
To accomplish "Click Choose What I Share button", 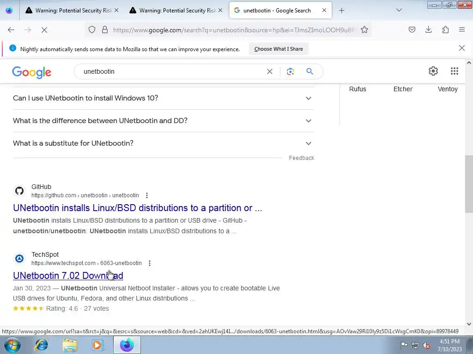I will click(x=279, y=49).
